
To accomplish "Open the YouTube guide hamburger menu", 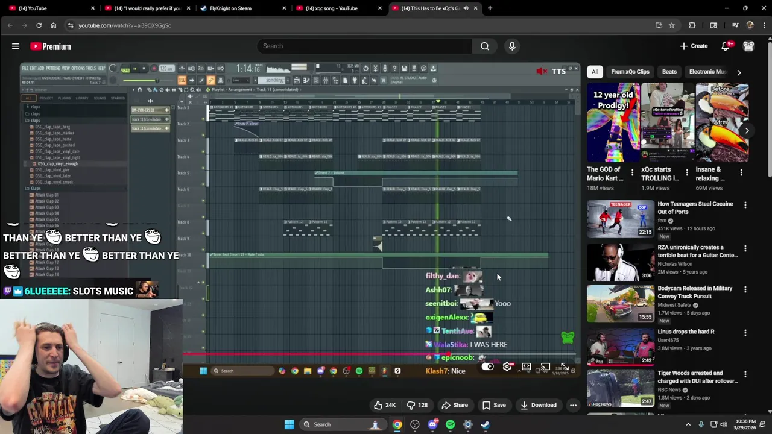I will click(16, 46).
